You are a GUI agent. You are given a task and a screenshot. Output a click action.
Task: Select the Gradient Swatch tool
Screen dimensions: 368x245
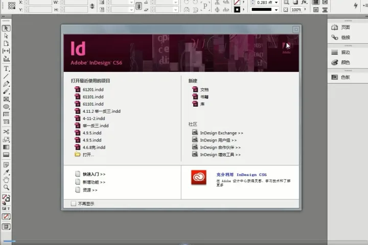click(6, 147)
